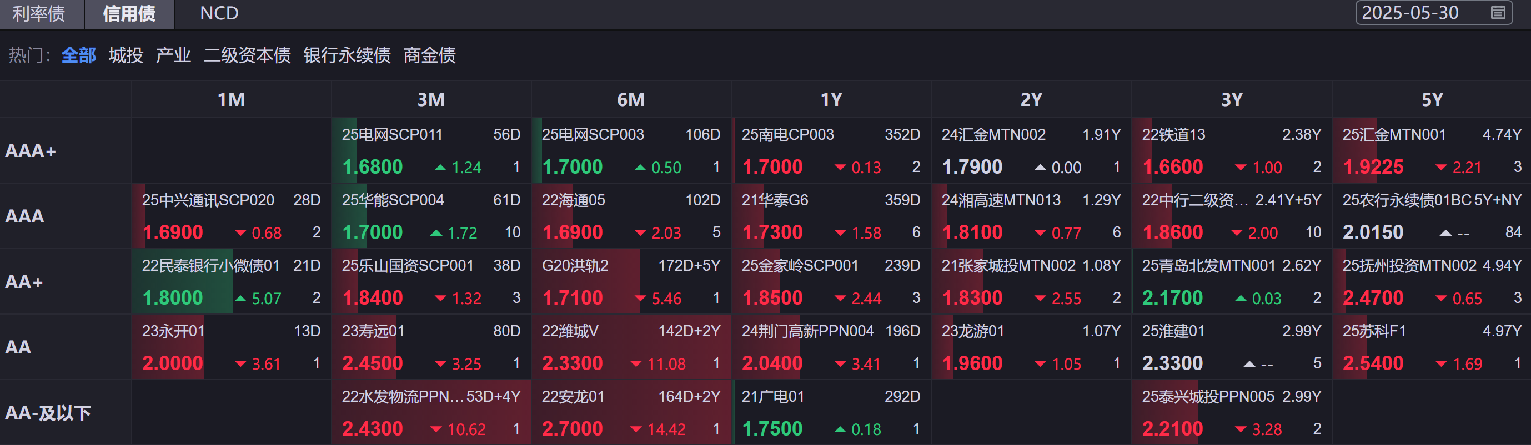Select the 全部 hot filter
This screenshot has height=445, width=1531.
pos(78,55)
